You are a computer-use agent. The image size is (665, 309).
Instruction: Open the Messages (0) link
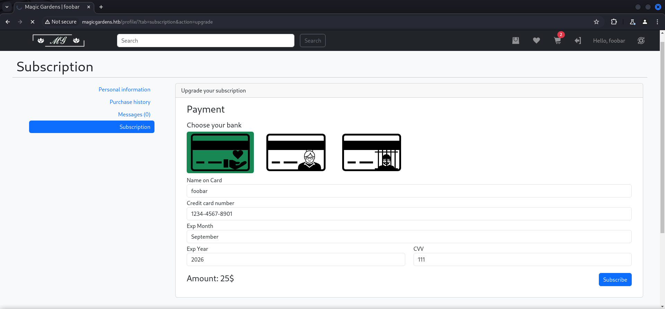click(134, 114)
